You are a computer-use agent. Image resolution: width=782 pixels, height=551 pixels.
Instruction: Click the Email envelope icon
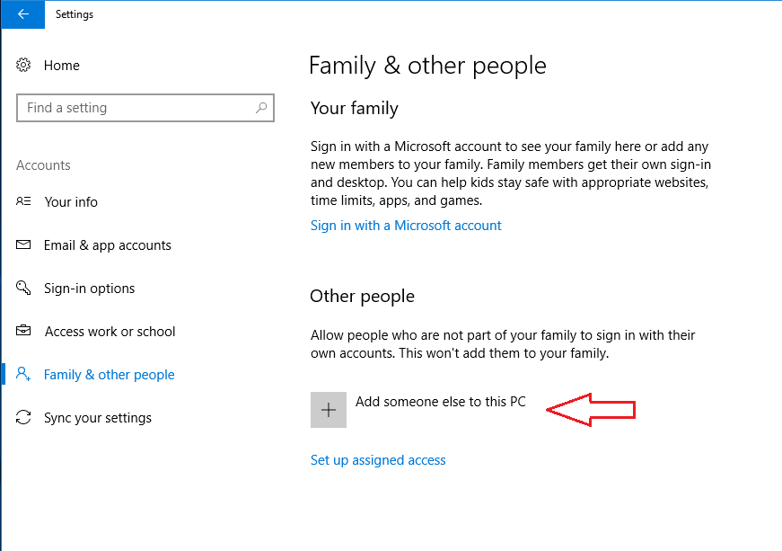(23, 244)
